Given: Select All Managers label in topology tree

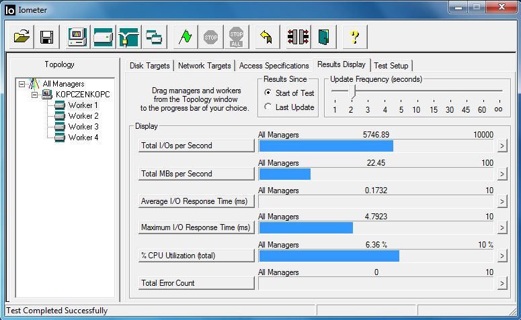Looking at the screenshot, I should (x=63, y=84).
